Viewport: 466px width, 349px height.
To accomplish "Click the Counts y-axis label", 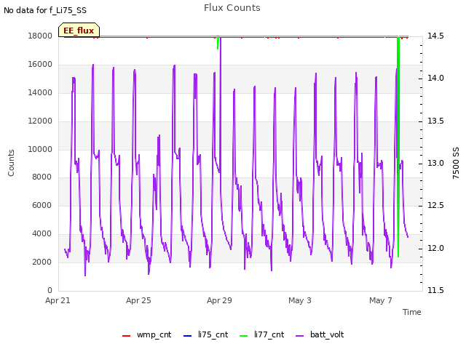I will 11,163.
